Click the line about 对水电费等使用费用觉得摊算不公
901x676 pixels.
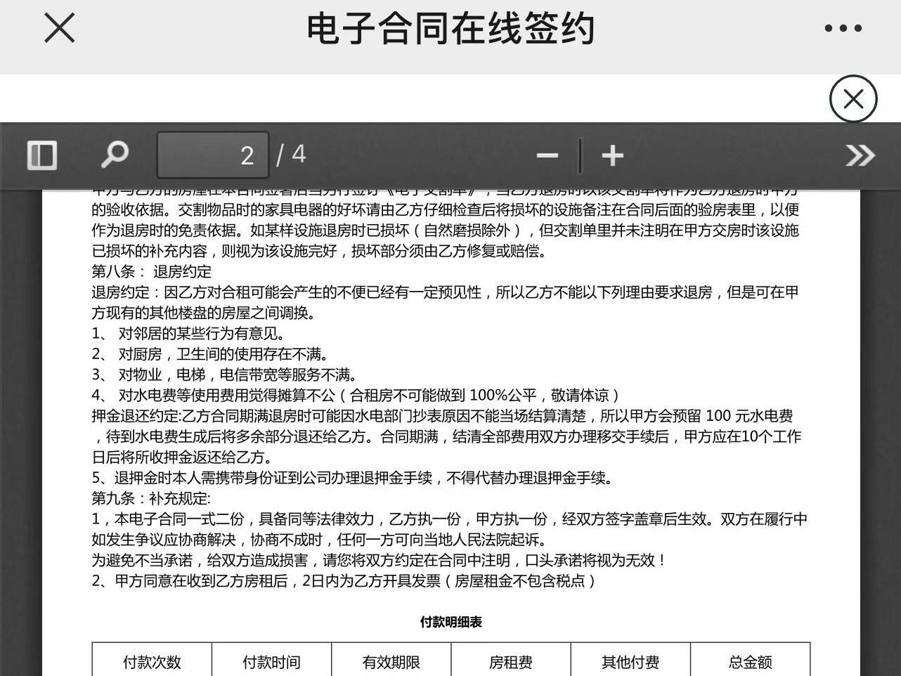coord(356,395)
